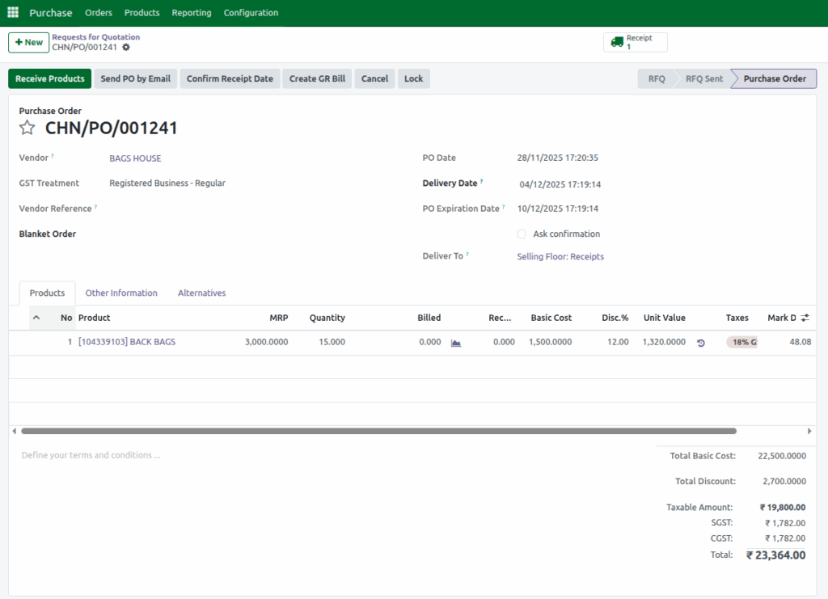Click Send PO by Email
The width and height of the screenshot is (828, 599).
click(x=135, y=78)
